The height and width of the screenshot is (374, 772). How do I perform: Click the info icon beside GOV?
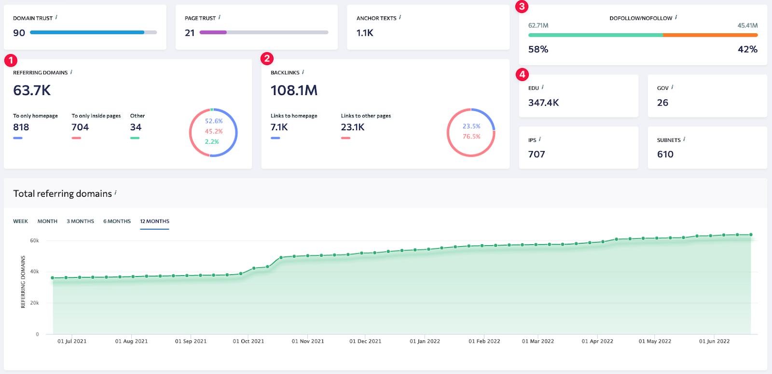[672, 87]
